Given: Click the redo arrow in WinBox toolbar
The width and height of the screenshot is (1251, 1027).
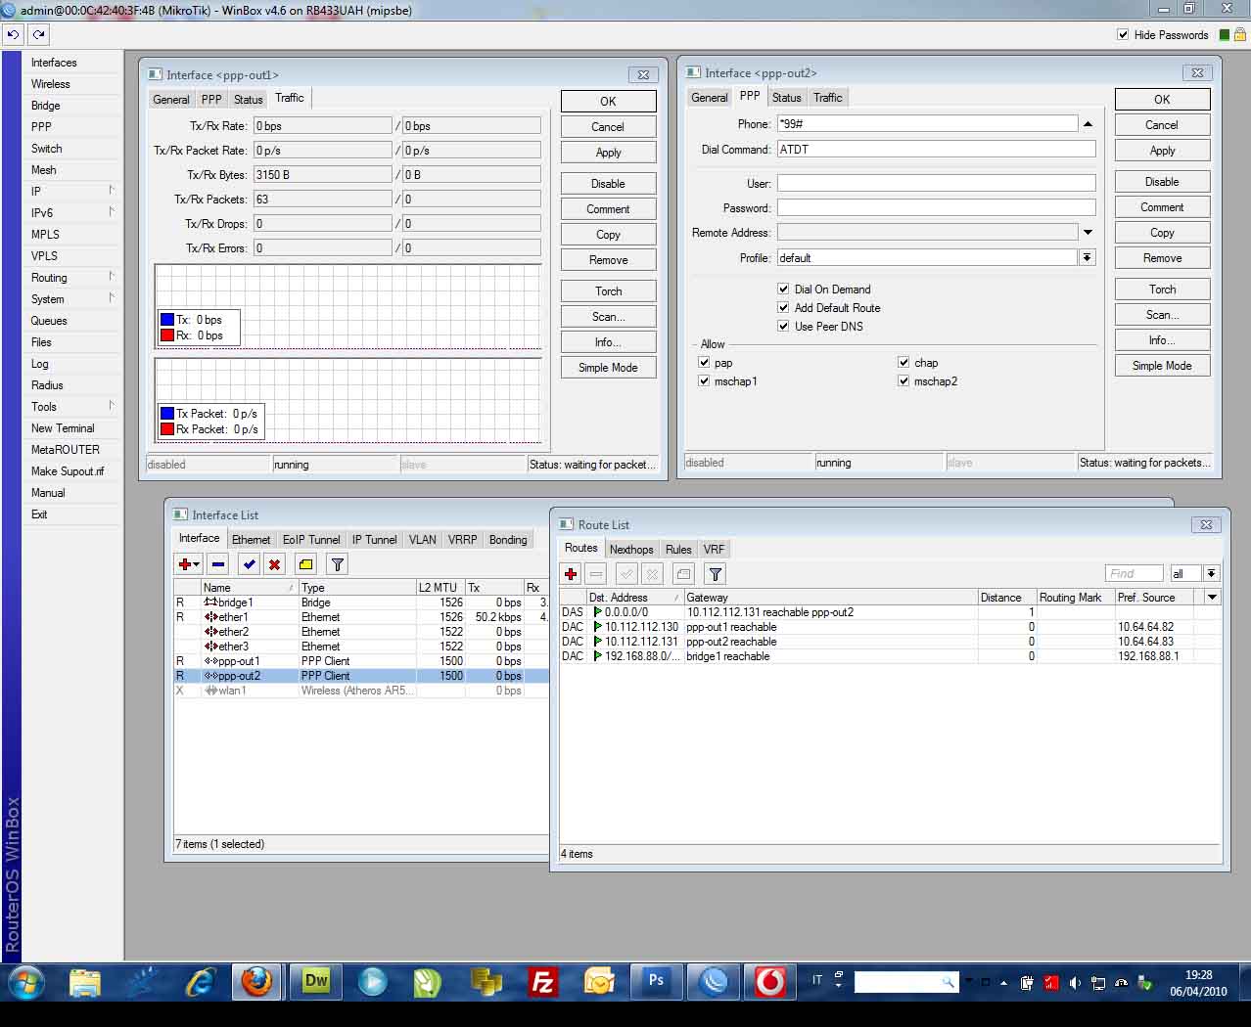Looking at the screenshot, I should tap(39, 34).
